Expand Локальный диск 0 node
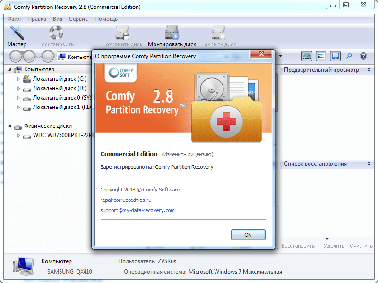The height and width of the screenshot is (283, 378). pyautogui.click(x=18, y=98)
